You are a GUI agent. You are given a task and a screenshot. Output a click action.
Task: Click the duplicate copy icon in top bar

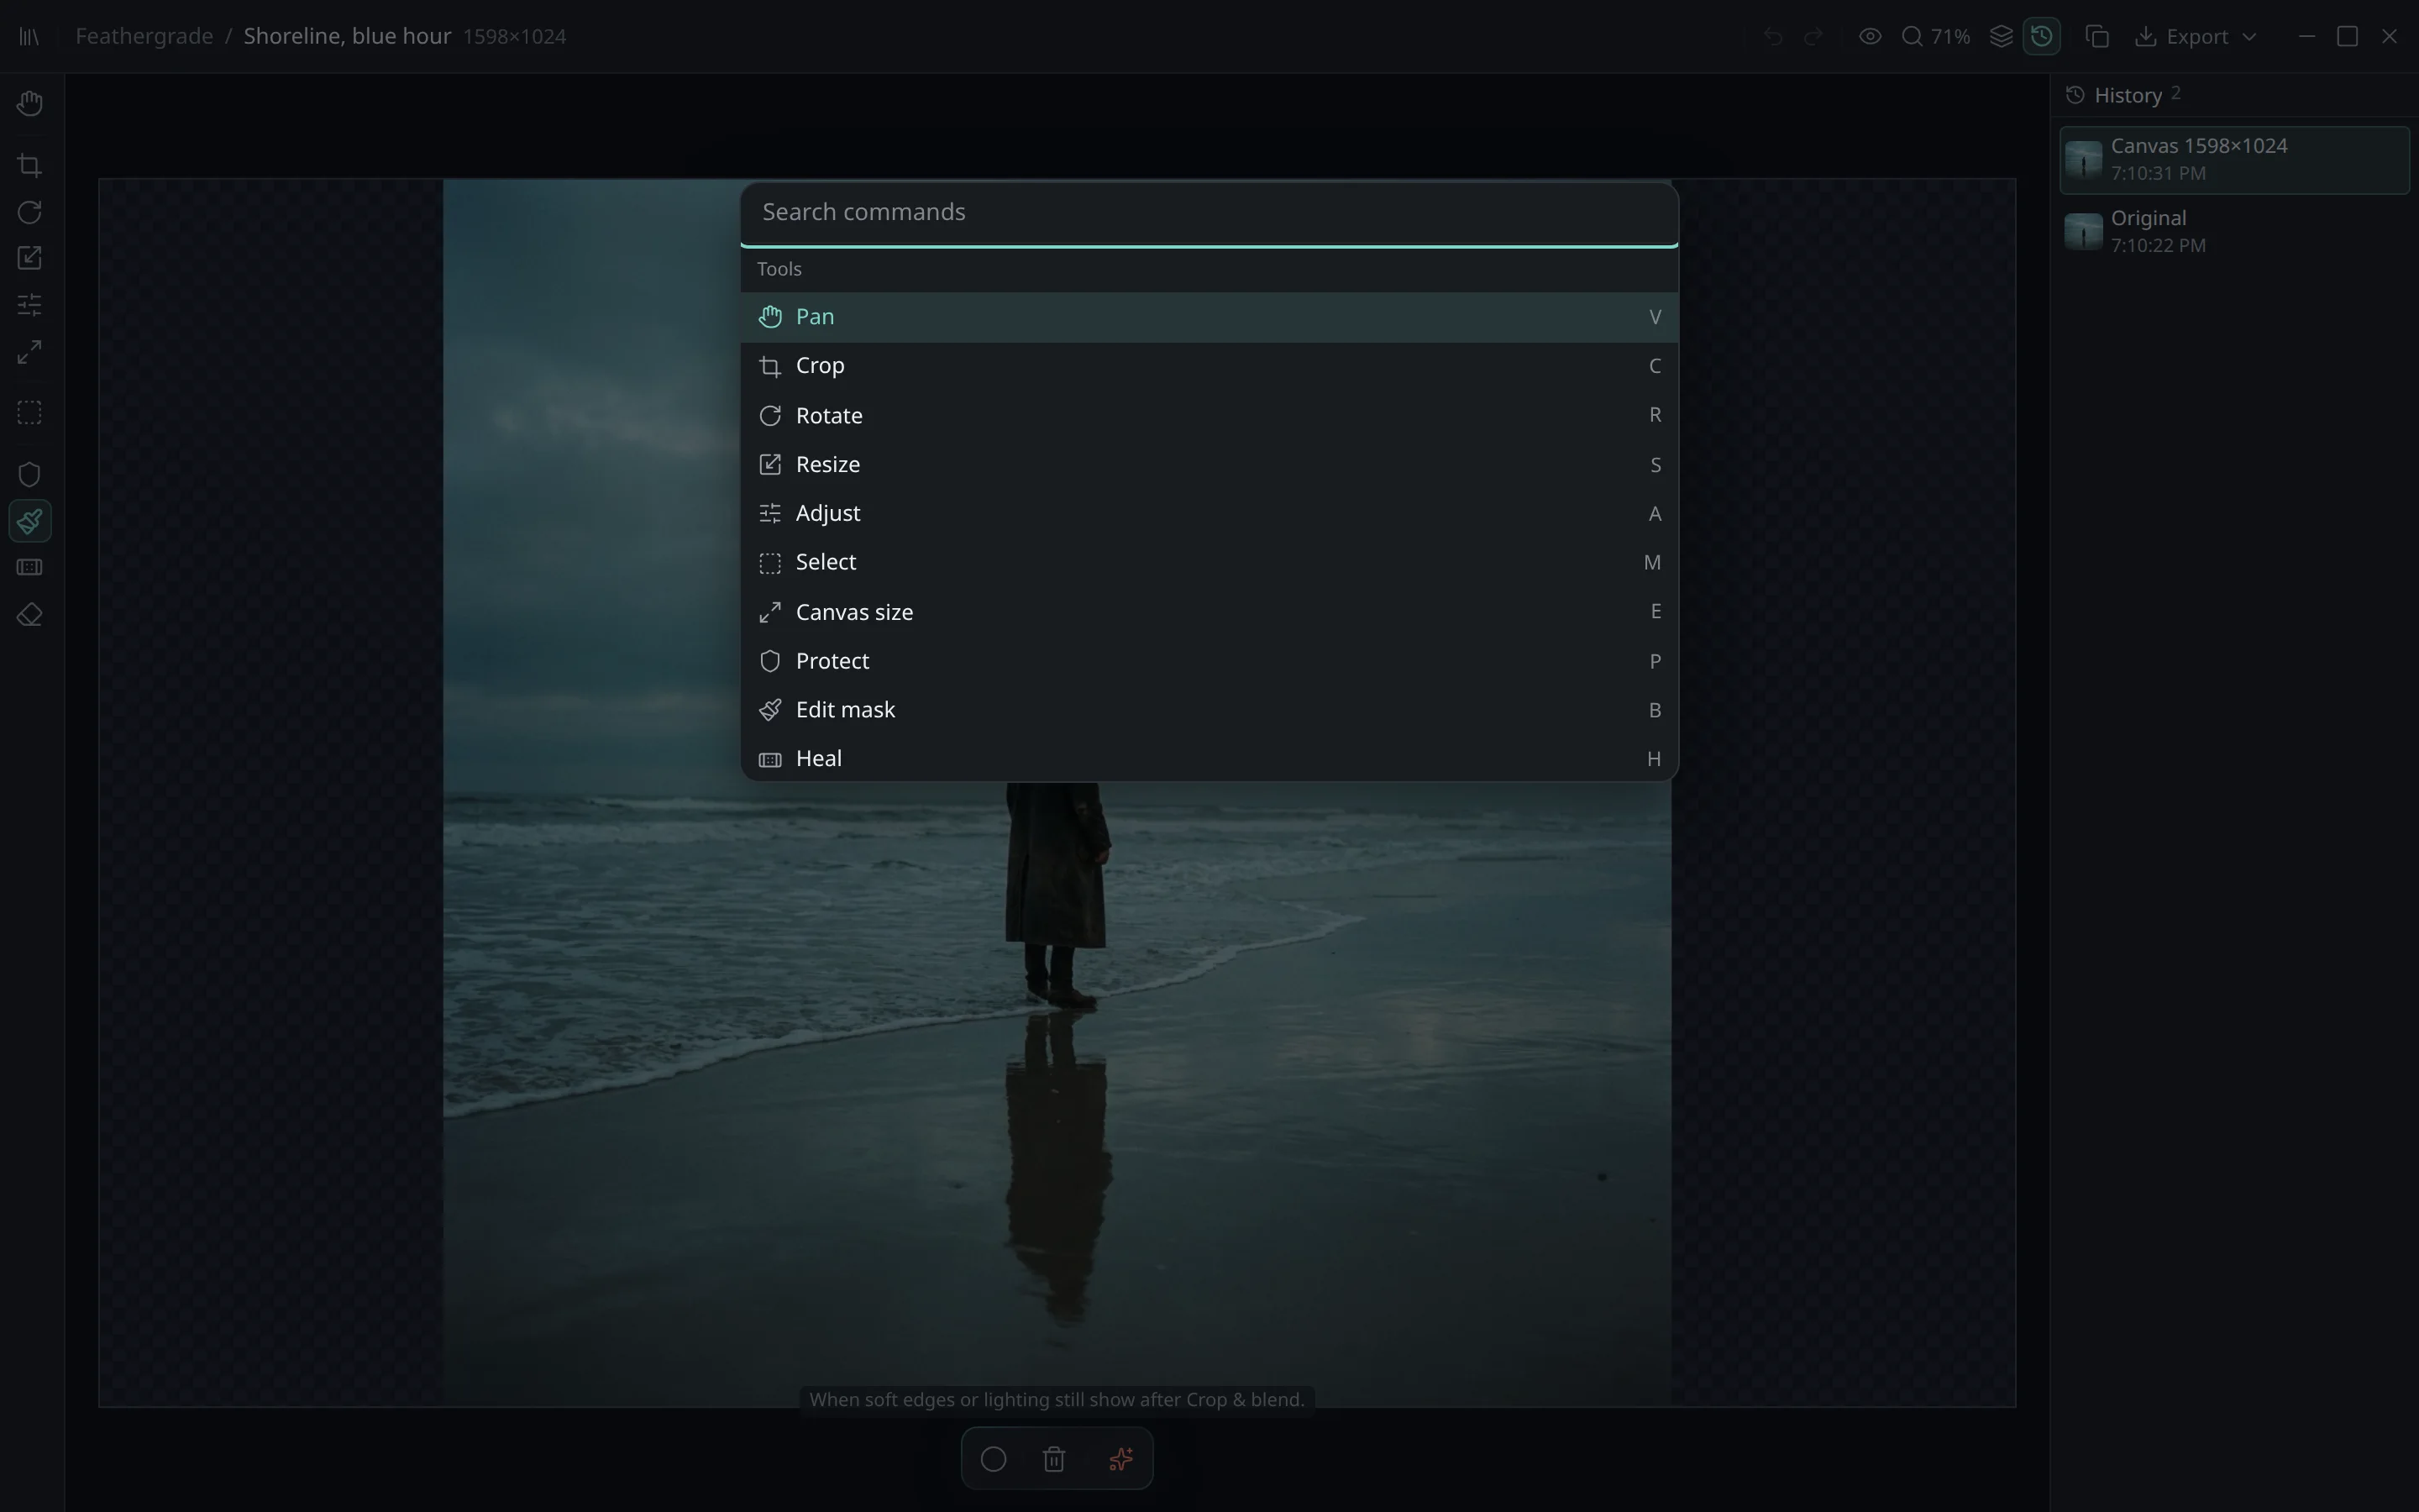2098,36
